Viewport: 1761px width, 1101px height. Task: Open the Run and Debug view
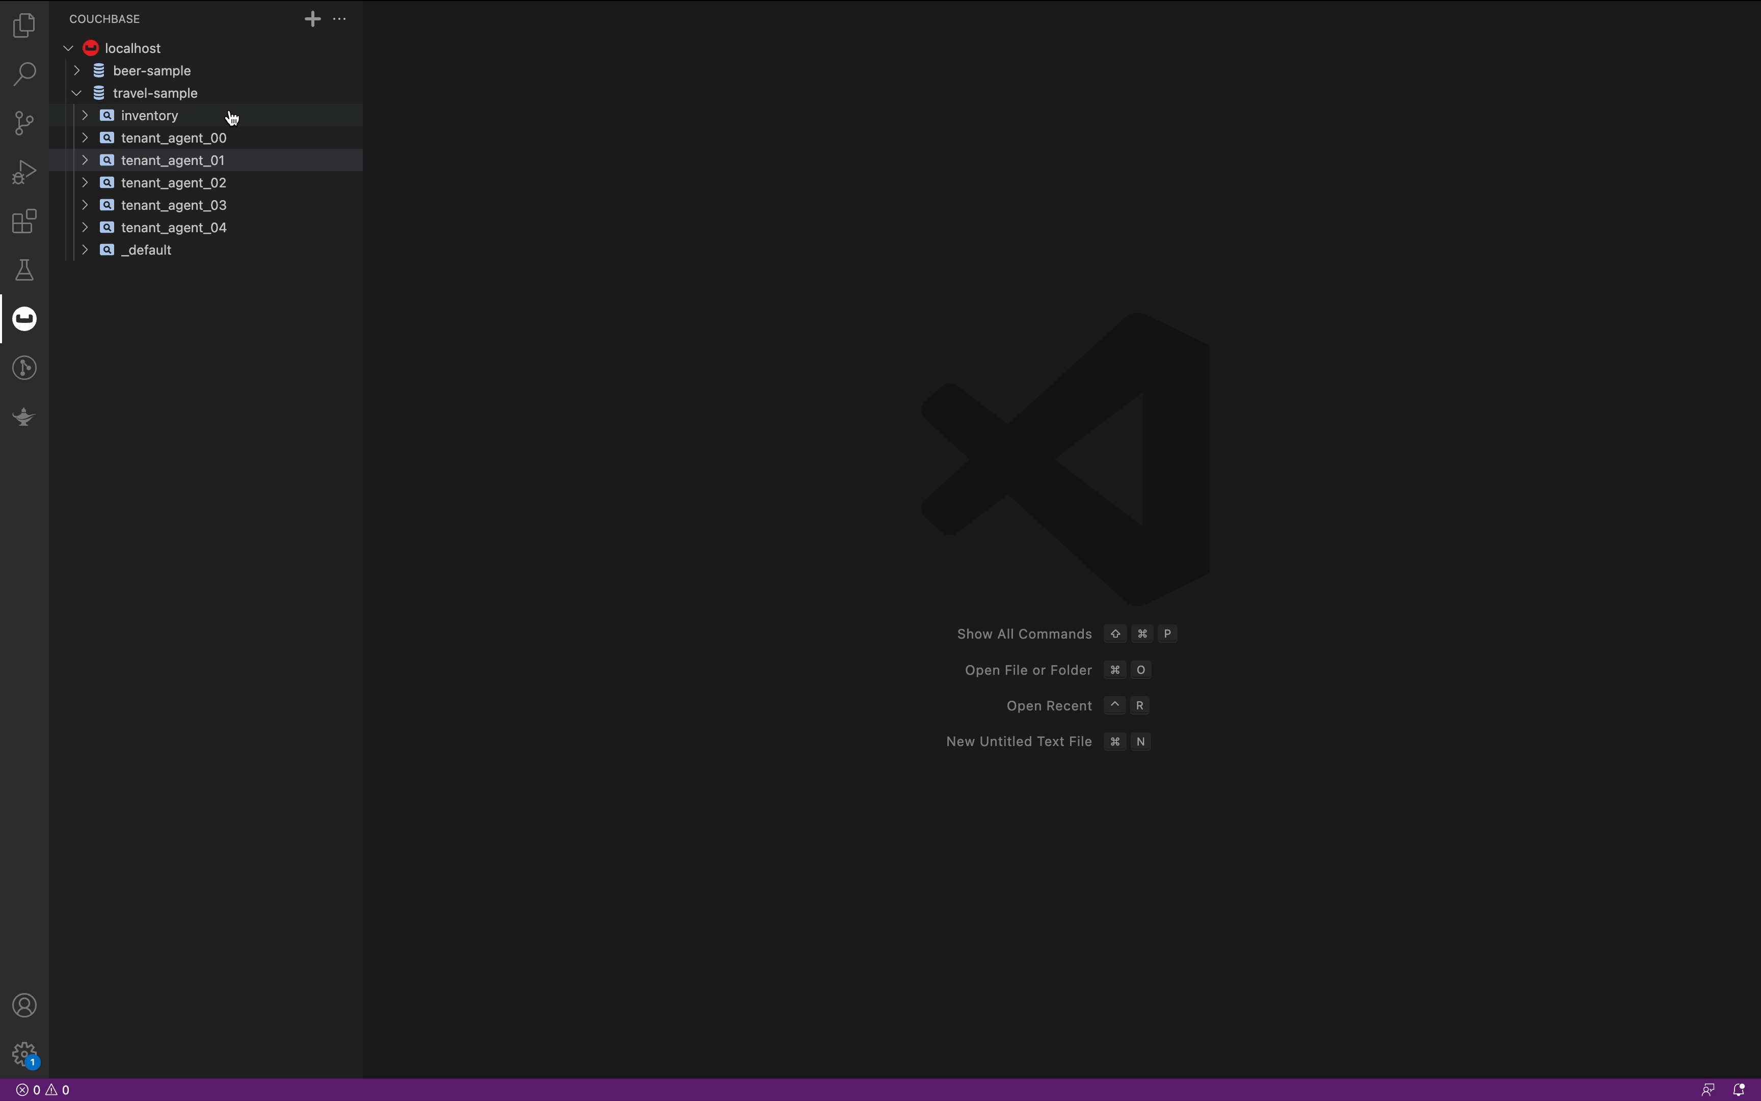[24, 172]
